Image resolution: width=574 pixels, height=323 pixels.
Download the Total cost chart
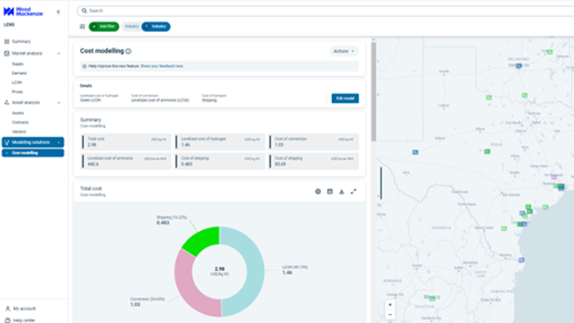click(x=342, y=191)
